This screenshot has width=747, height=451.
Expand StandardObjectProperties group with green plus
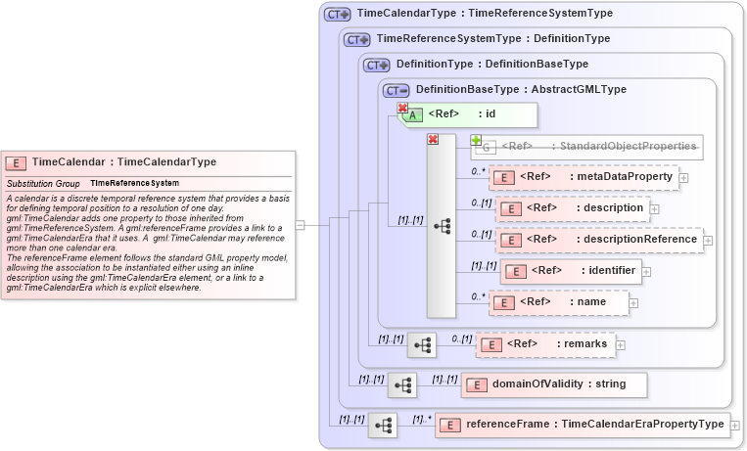(x=476, y=140)
